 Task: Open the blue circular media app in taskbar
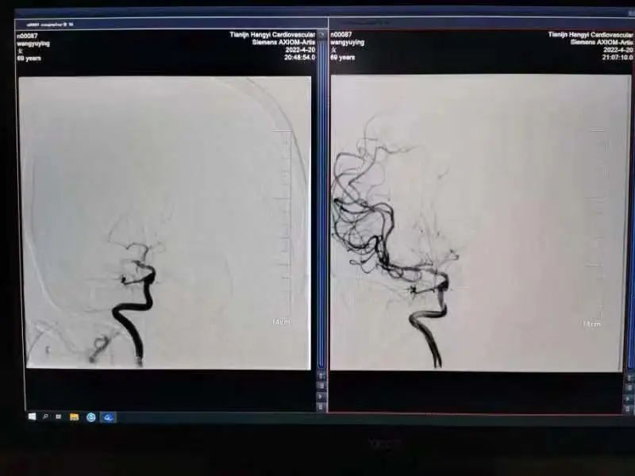click(x=90, y=416)
